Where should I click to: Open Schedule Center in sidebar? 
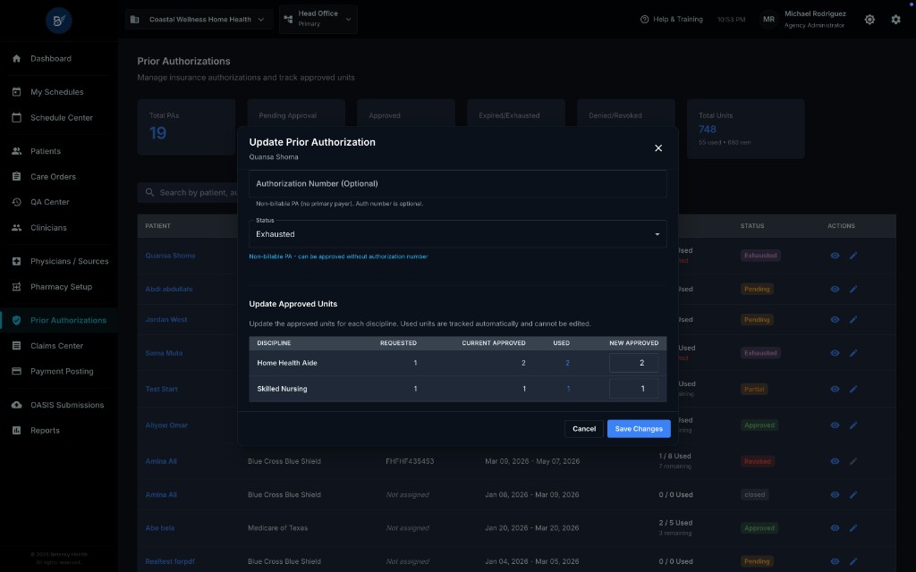pos(62,117)
